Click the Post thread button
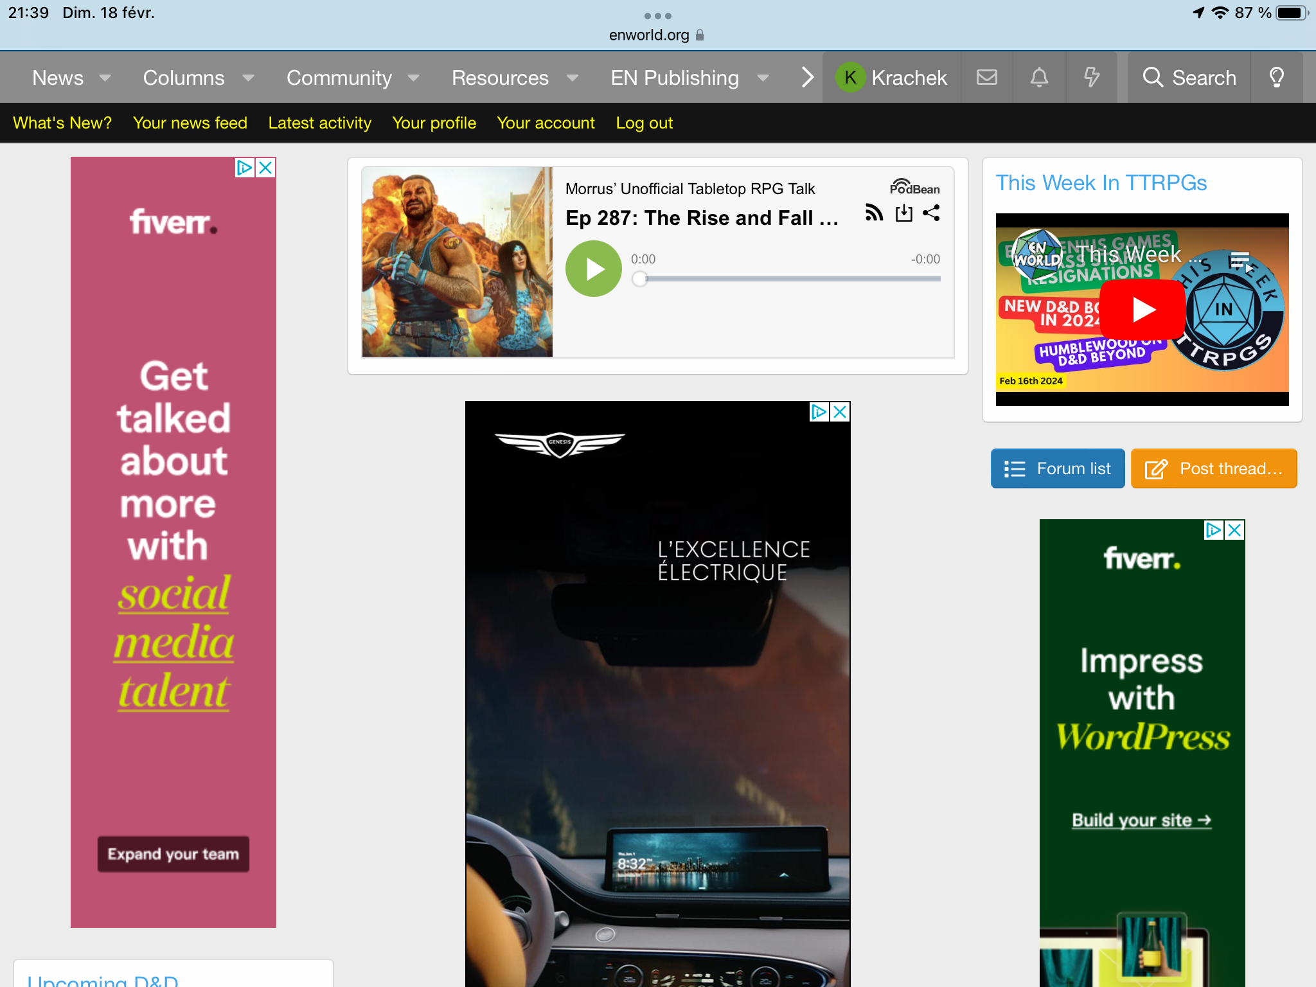 tap(1214, 468)
